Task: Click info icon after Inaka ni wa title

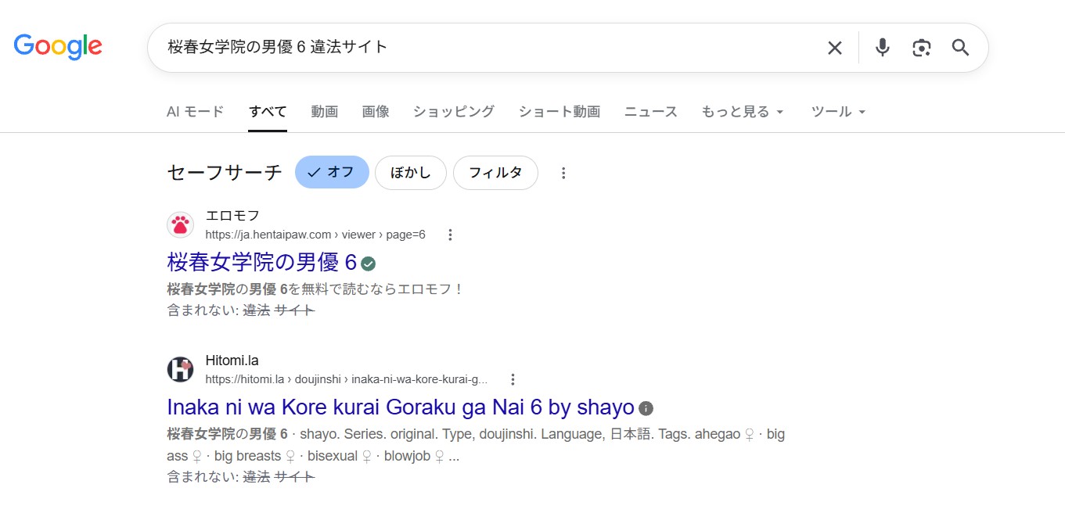Action: coord(646,408)
